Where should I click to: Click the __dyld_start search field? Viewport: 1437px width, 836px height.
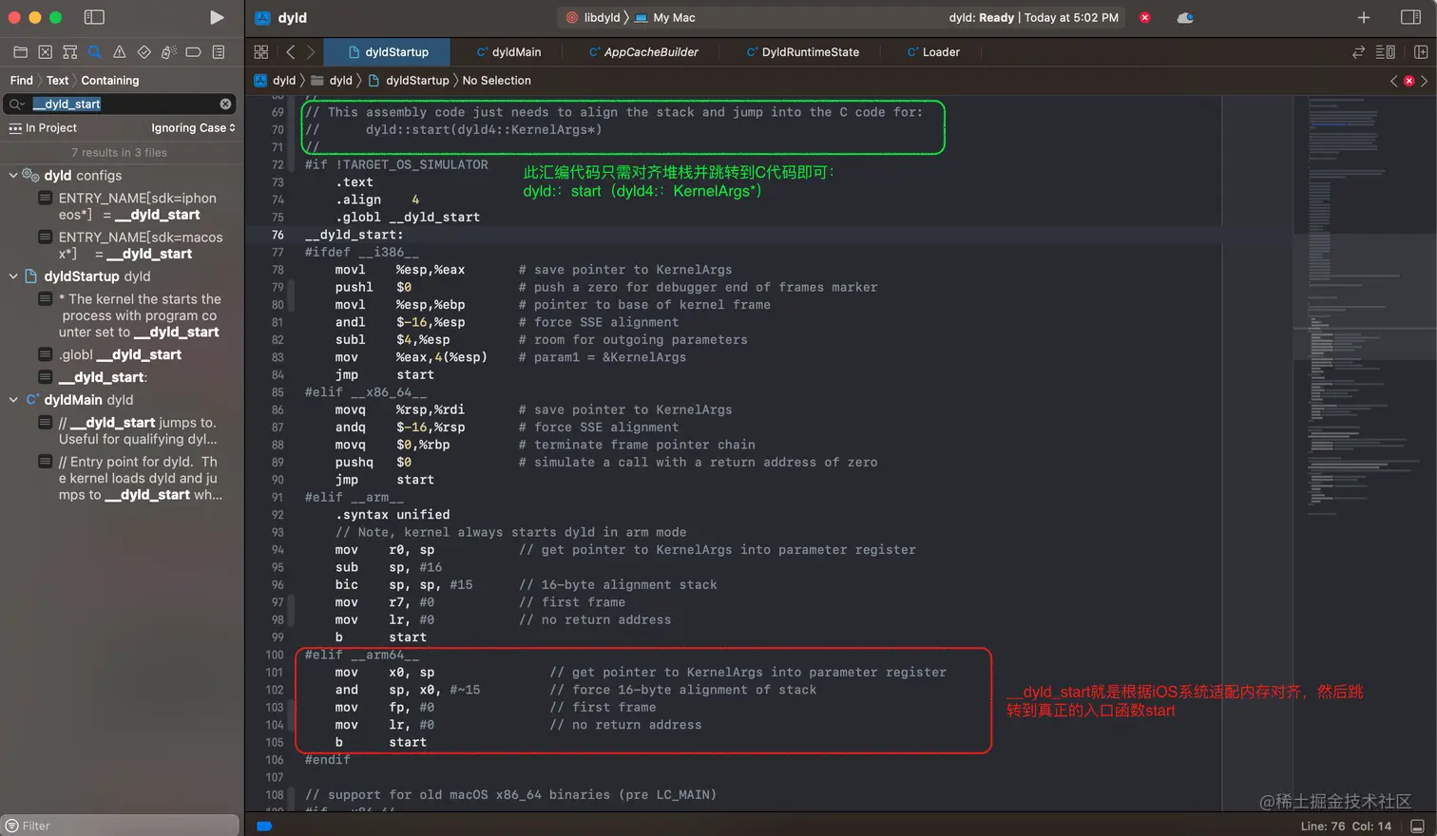coord(122,104)
